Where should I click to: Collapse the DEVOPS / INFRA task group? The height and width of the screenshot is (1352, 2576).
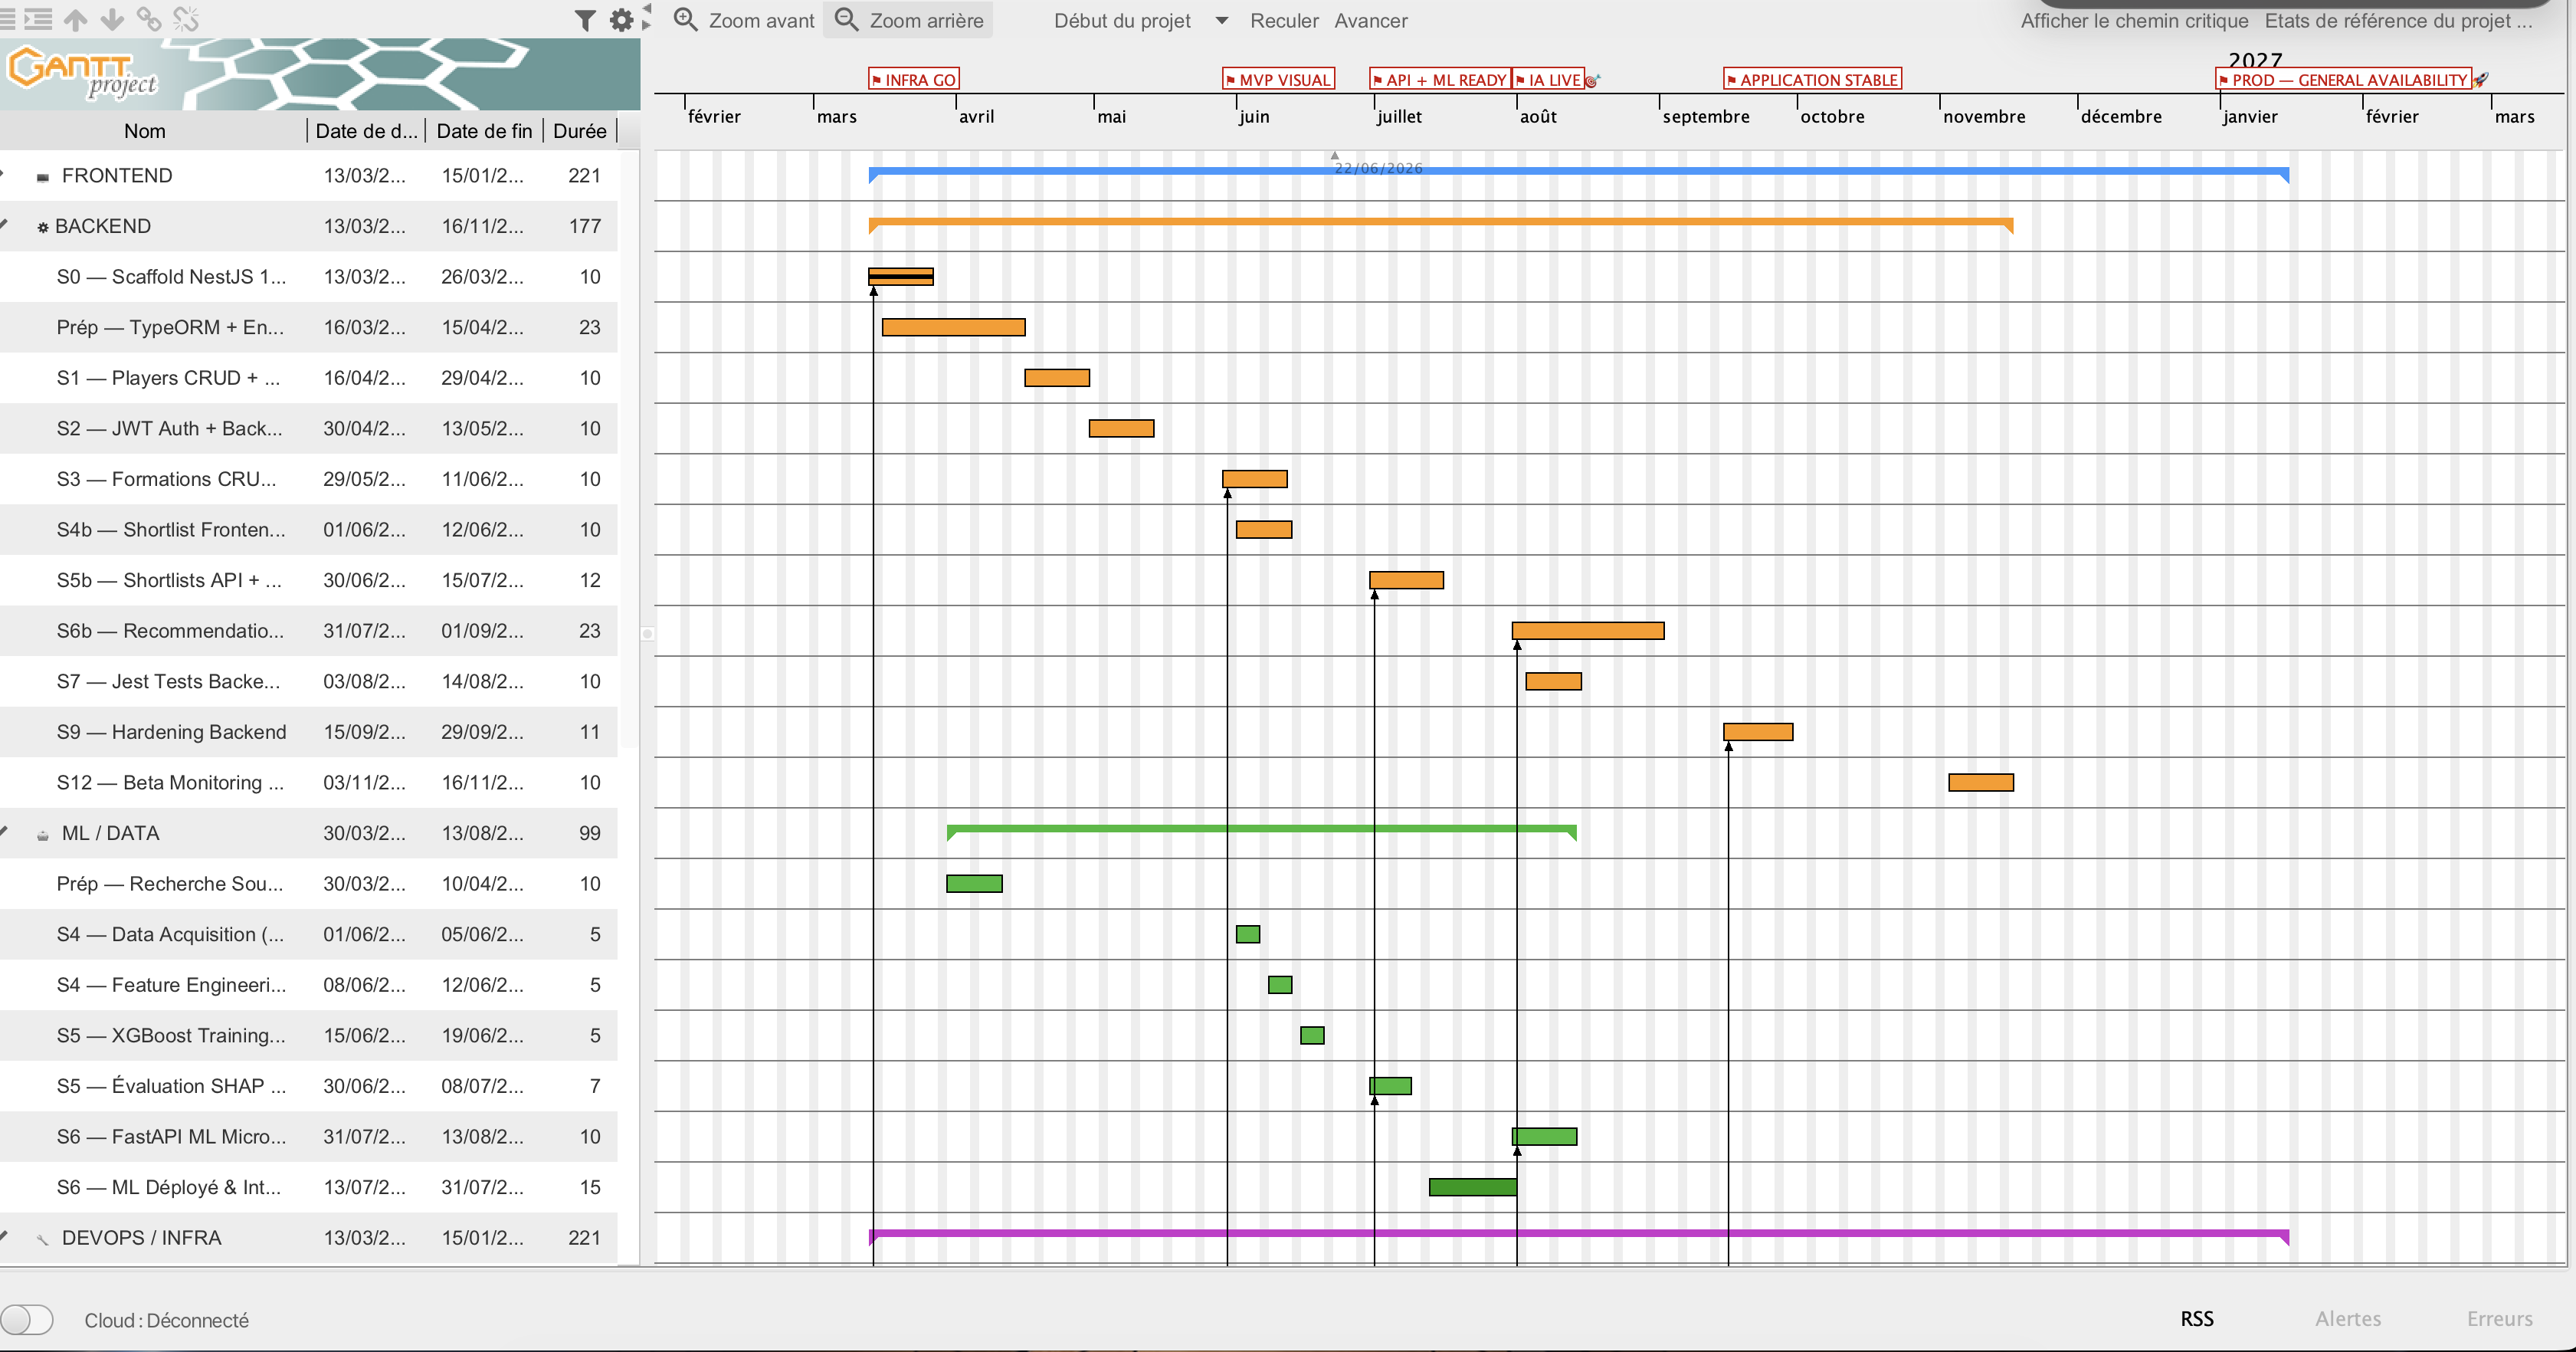point(5,1237)
